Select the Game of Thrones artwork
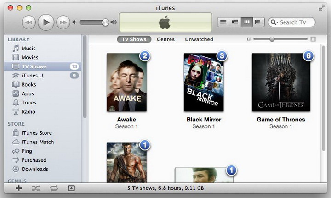Viewport: 331px width, 198px height. coord(281,82)
